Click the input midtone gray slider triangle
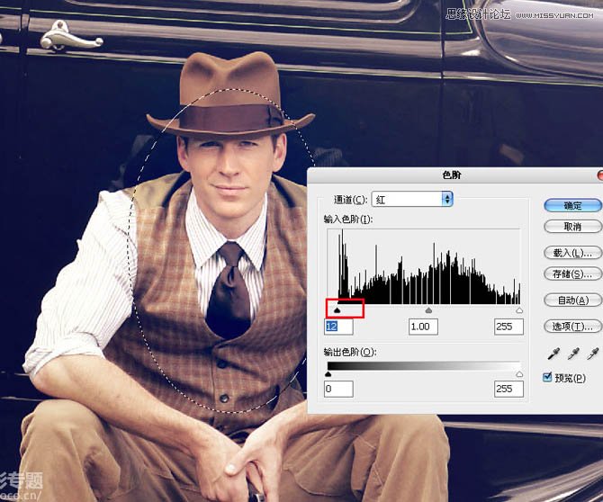 coord(428,310)
